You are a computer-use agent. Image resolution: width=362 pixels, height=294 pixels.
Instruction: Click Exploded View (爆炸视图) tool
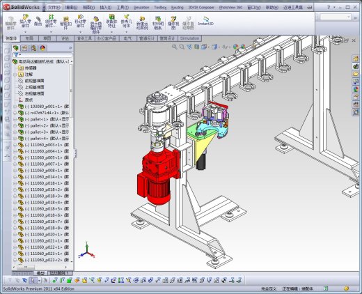(173, 23)
